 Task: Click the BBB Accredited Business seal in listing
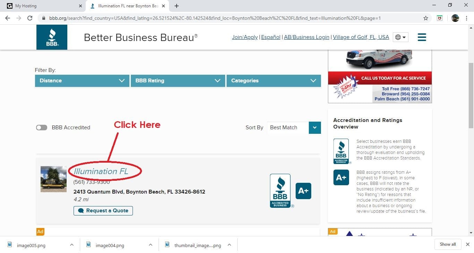click(280, 191)
